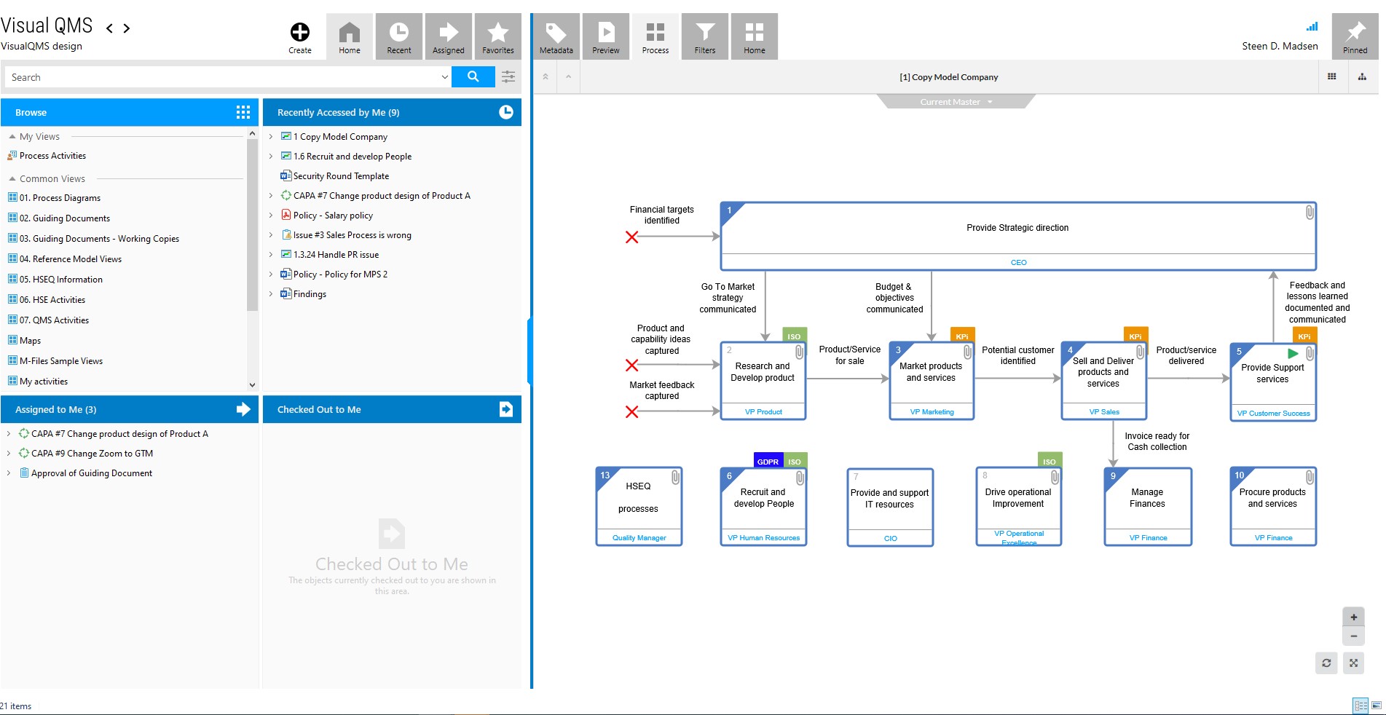Collapse the Common Views section
1386x715 pixels.
pos(11,178)
